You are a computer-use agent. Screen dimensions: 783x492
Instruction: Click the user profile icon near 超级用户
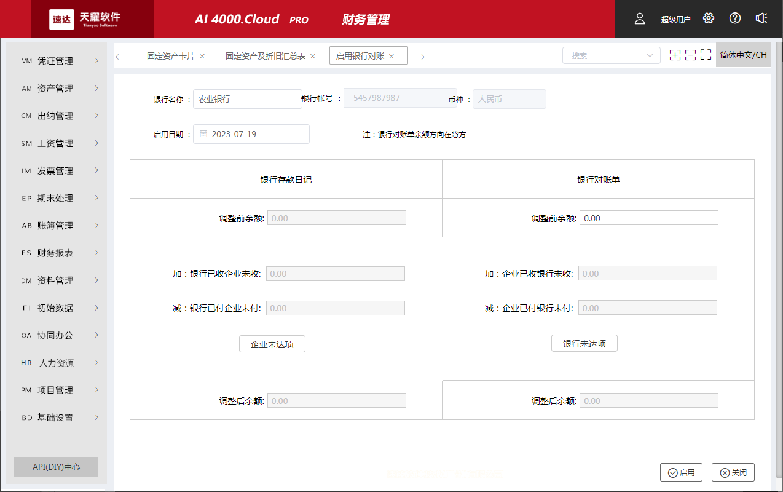click(x=639, y=18)
